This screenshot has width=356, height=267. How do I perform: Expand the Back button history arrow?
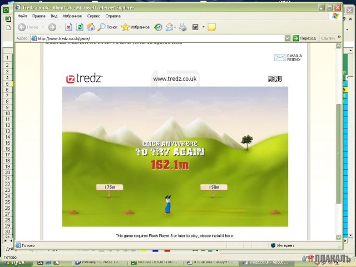[x=42, y=27]
